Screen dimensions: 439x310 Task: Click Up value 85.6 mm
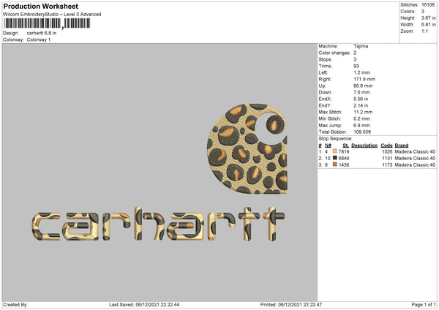[363, 86]
